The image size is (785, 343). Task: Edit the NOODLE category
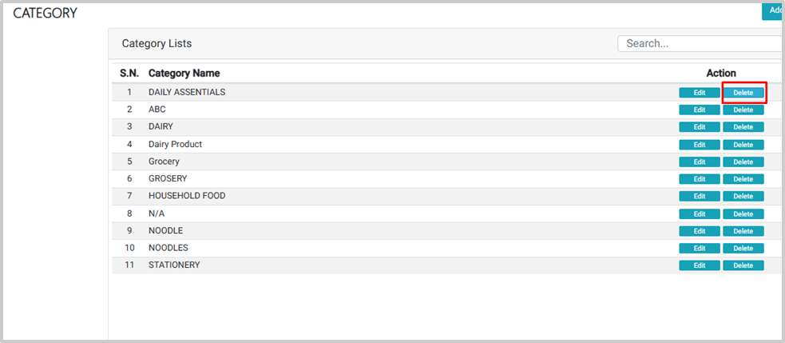tap(700, 231)
